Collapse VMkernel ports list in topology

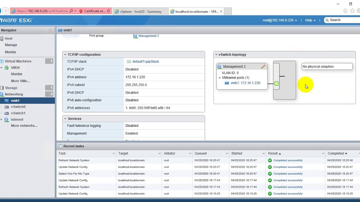(x=220, y=78)
